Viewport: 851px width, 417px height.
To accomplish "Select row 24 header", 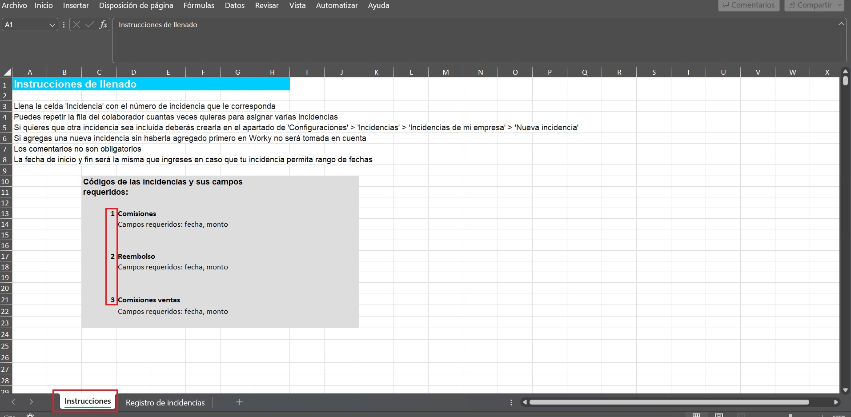I will (5, 334).
